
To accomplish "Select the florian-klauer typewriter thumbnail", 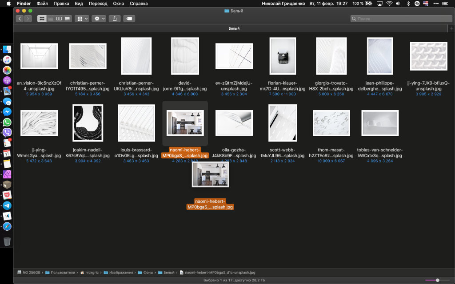I will pos(283,56).
